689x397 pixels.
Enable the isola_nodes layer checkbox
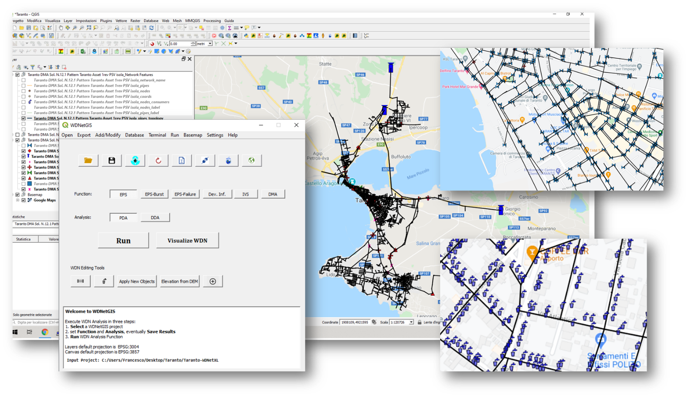(x=23, y=91)
